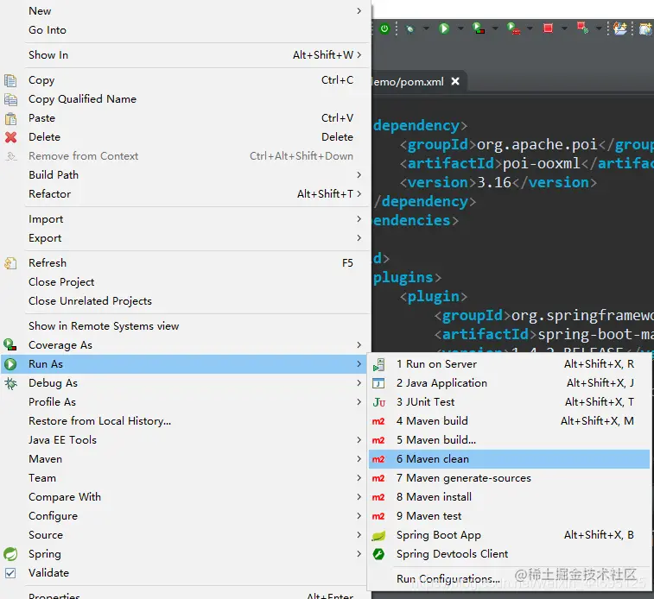Viewport: 654px width, 599px height.
Task: Click the Spring Boot App leaf icon
Action: [378, 535]
